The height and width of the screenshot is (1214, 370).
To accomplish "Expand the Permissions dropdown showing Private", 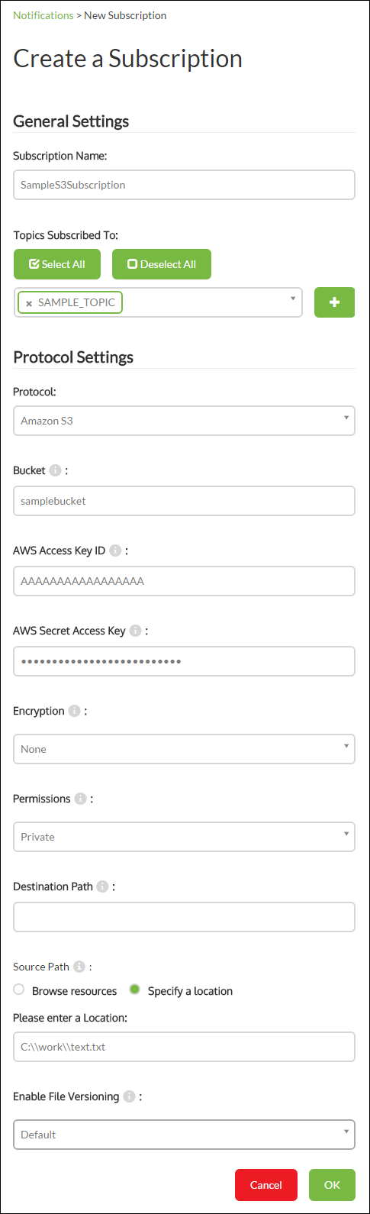I will point(184,837).
